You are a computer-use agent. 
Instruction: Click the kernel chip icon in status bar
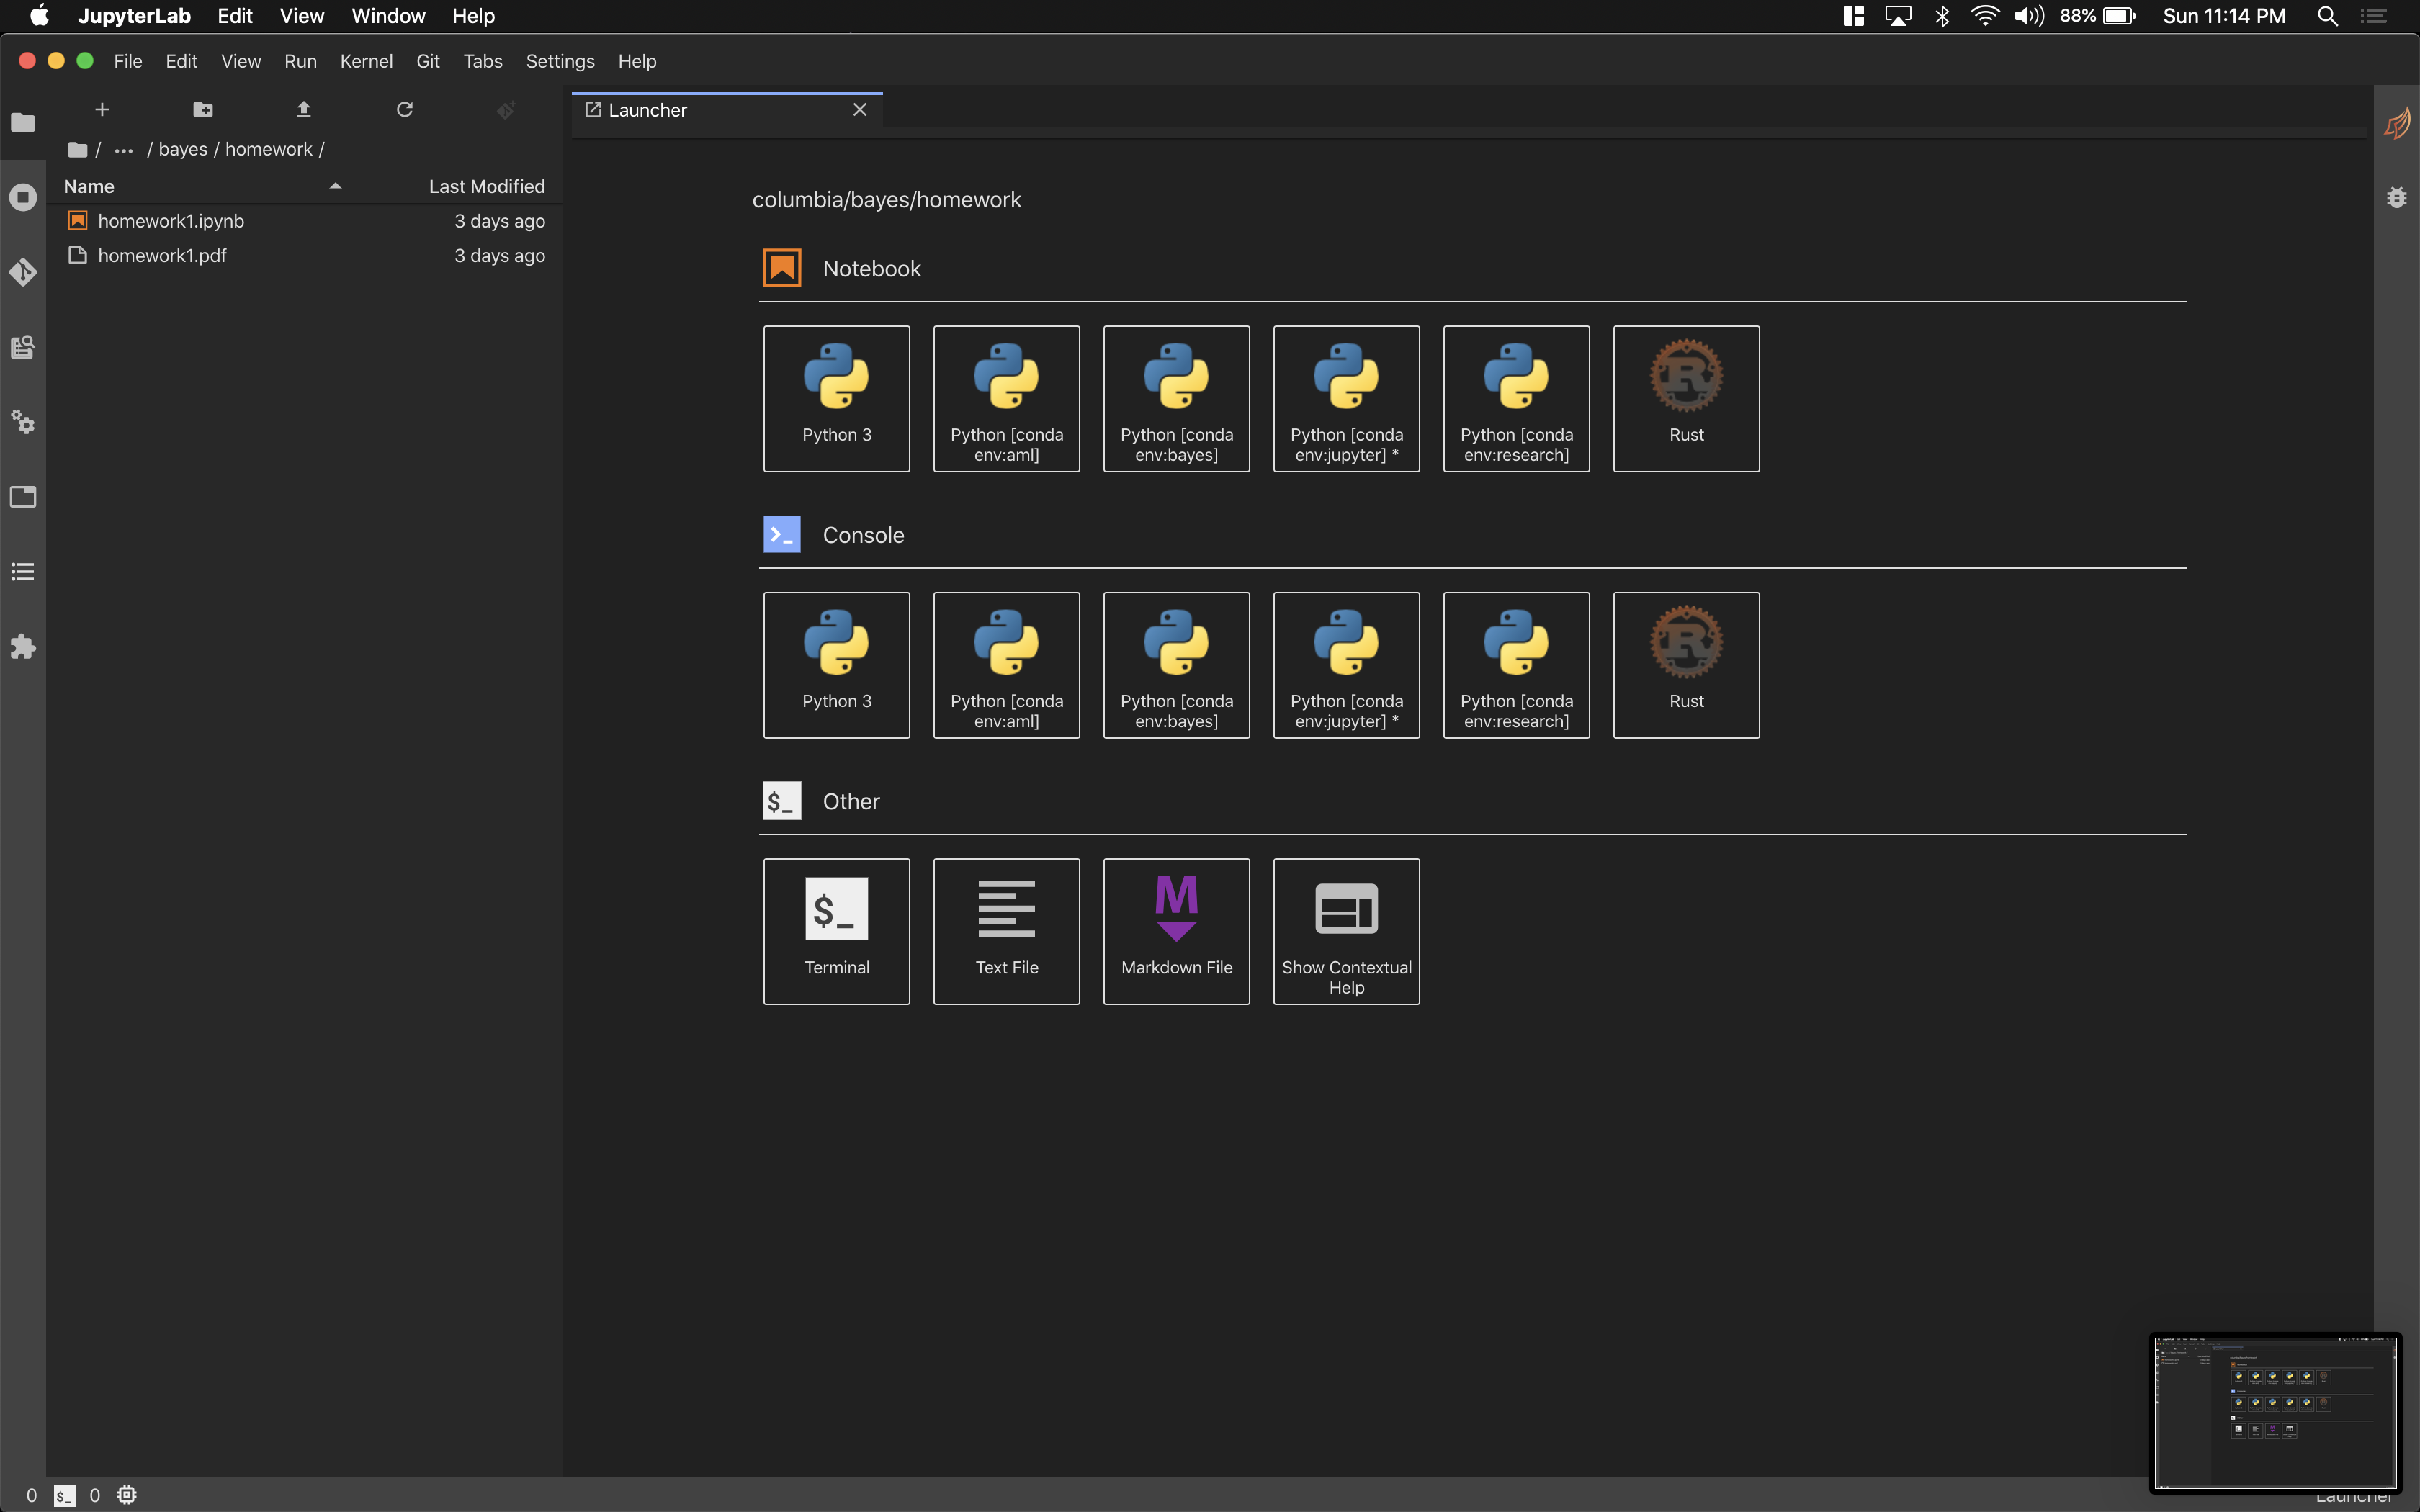pyautogui.click(x=127, y=1495)
